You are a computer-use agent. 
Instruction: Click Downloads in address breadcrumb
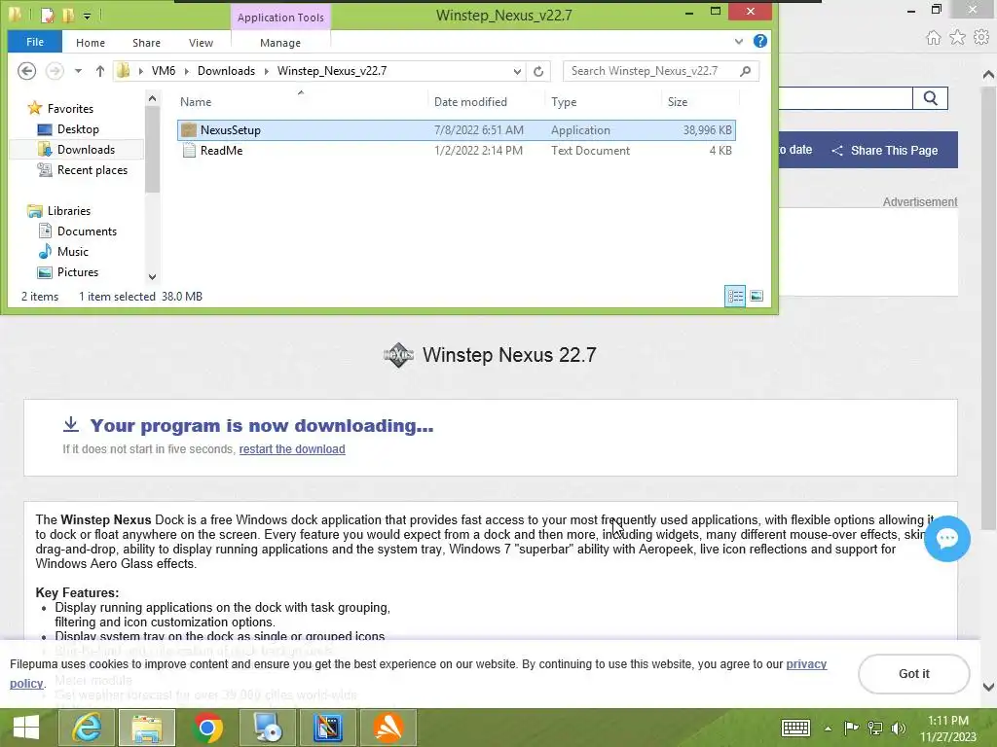(226, 71)
